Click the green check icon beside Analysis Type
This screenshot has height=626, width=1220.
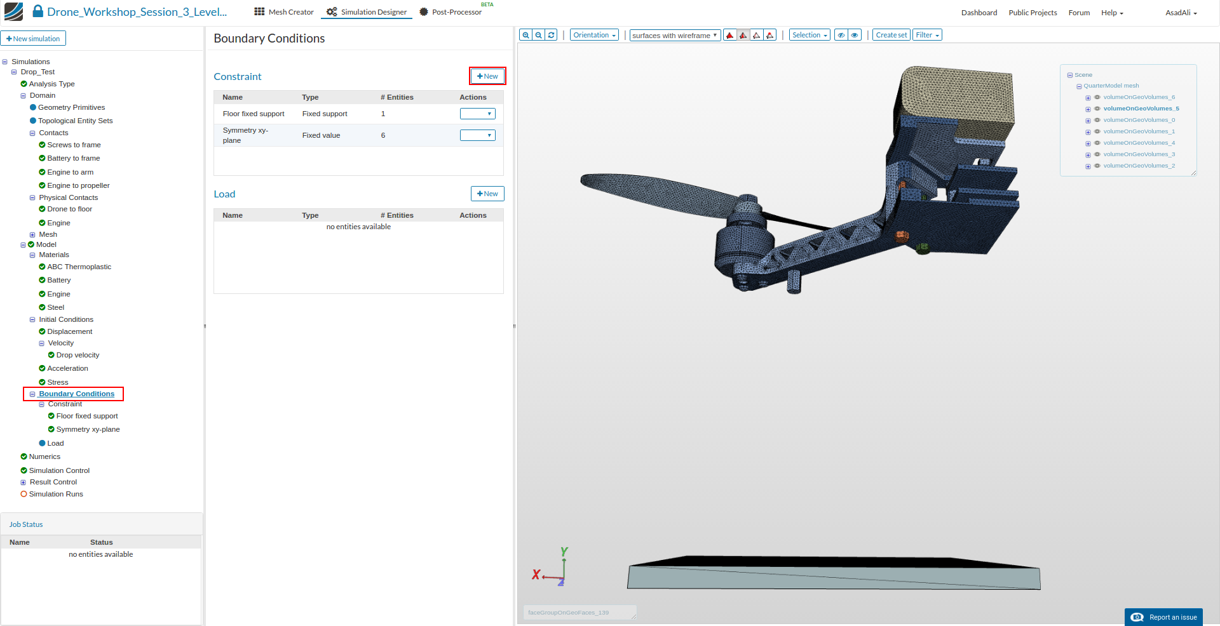pos(24,84)
